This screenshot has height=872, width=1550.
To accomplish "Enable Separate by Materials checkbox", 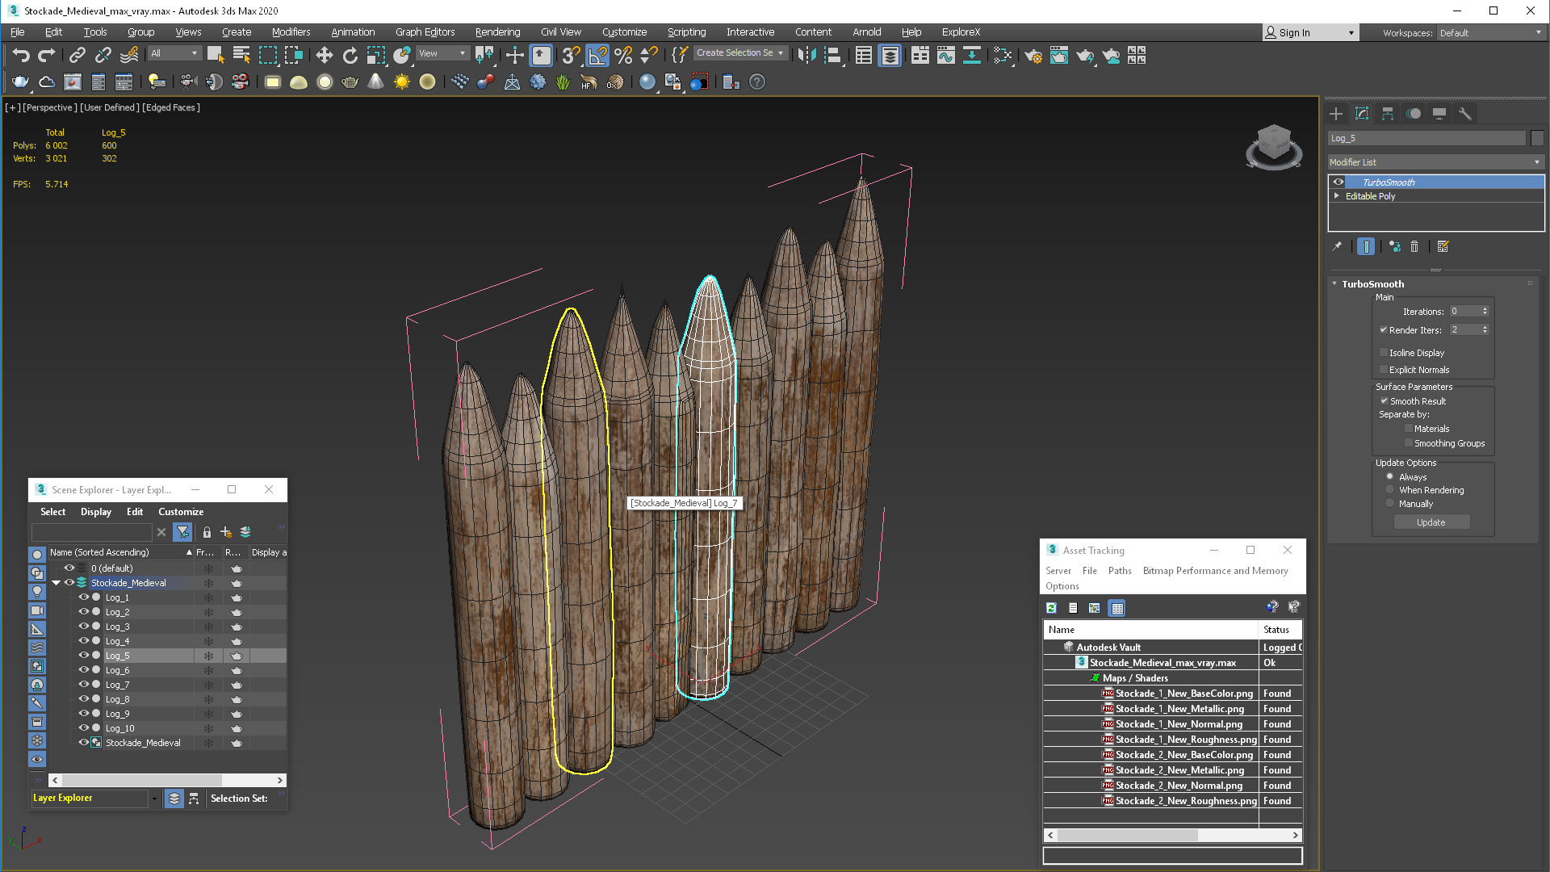I will point(1409,429).
